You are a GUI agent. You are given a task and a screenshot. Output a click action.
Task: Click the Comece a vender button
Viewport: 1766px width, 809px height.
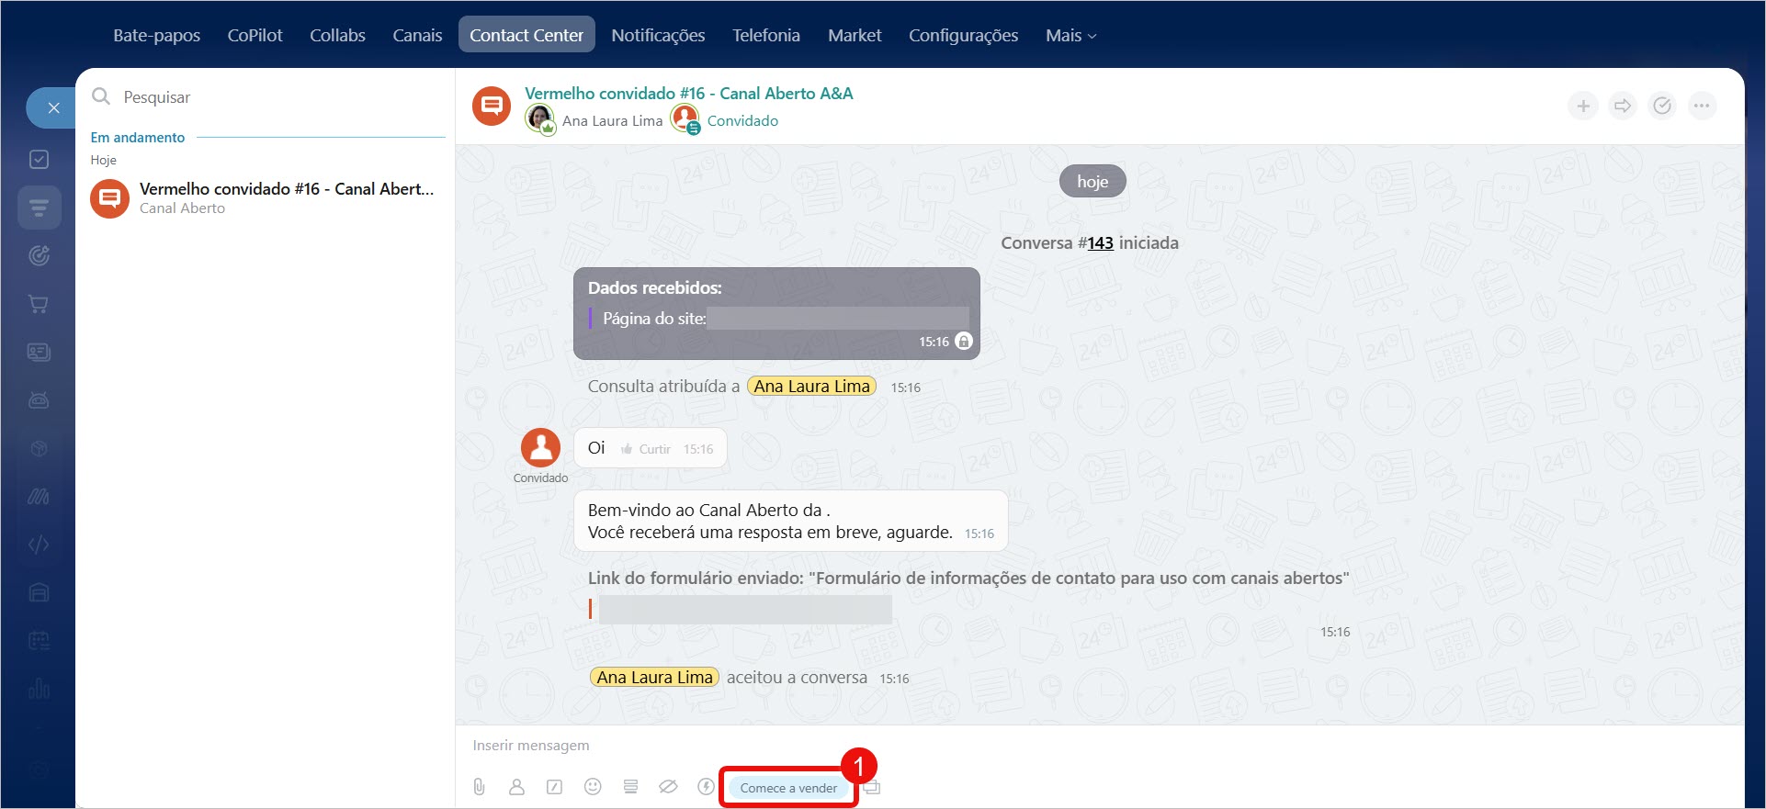click(x=788, y=788)
